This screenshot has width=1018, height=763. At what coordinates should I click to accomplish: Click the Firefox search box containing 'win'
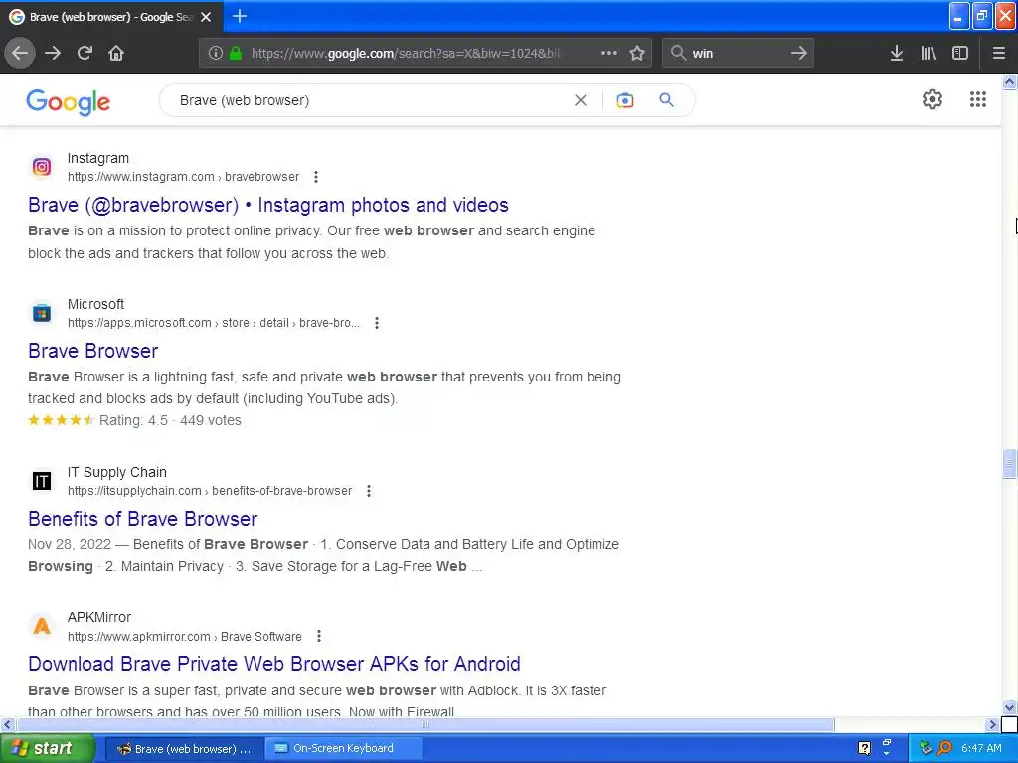(740, 54)
